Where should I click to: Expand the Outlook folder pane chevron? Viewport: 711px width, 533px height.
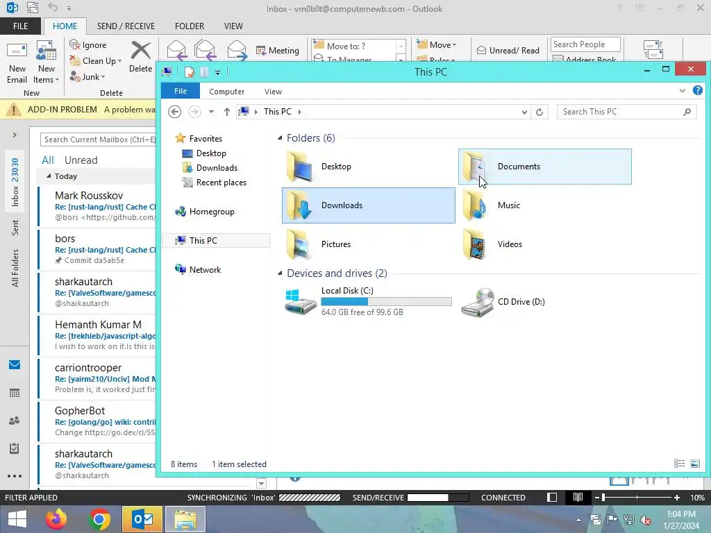[15, 135]
